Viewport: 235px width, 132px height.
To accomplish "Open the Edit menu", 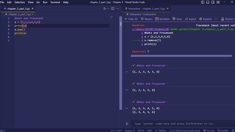I will click(9, 2).
